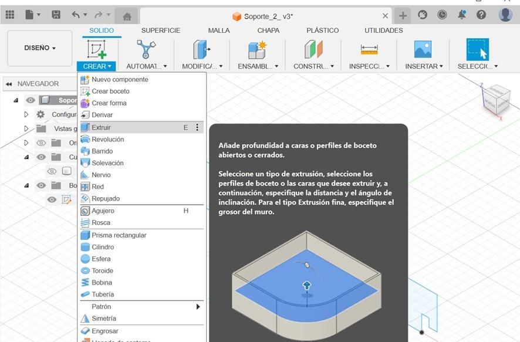Switch to the CHAPA tab
Viewport: 520px width, 342px height.
pos(268,31)
